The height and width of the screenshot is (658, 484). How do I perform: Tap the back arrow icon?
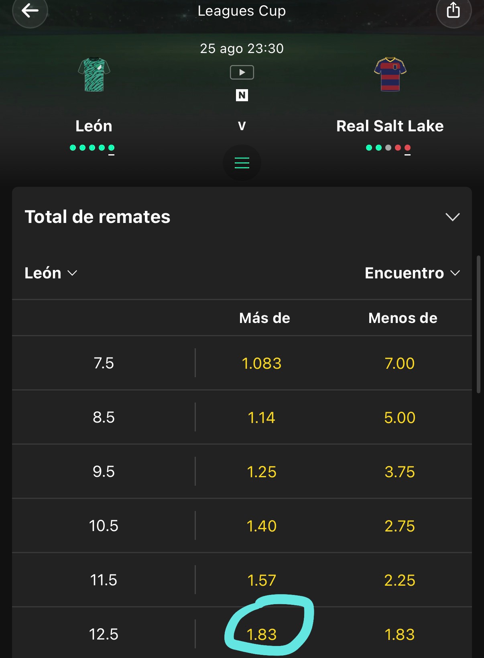click(30, 10)
